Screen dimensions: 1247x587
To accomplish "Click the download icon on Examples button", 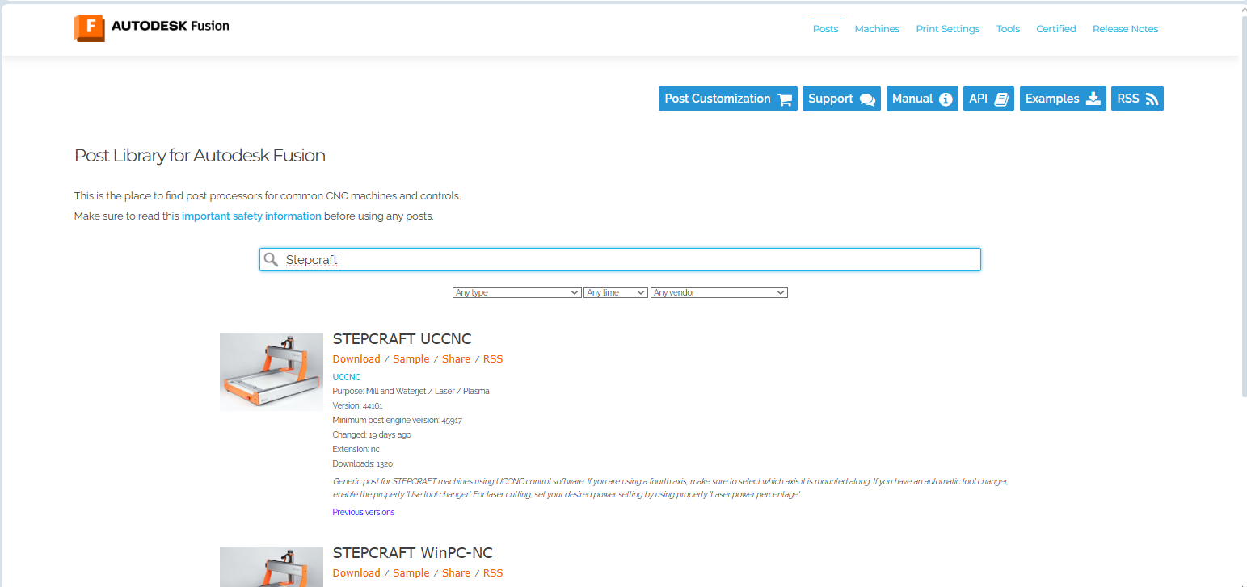I will tap(1093, 99).
